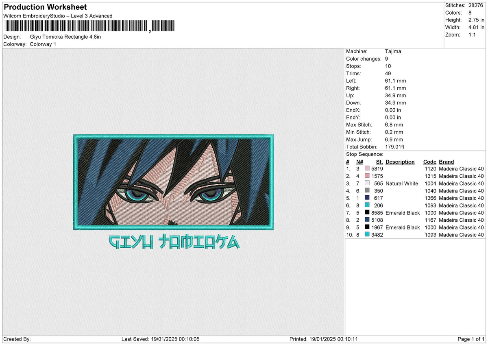Click the 'Description' column header
Image resolution: width=488 pixels, height=345 pixels.
400,162
